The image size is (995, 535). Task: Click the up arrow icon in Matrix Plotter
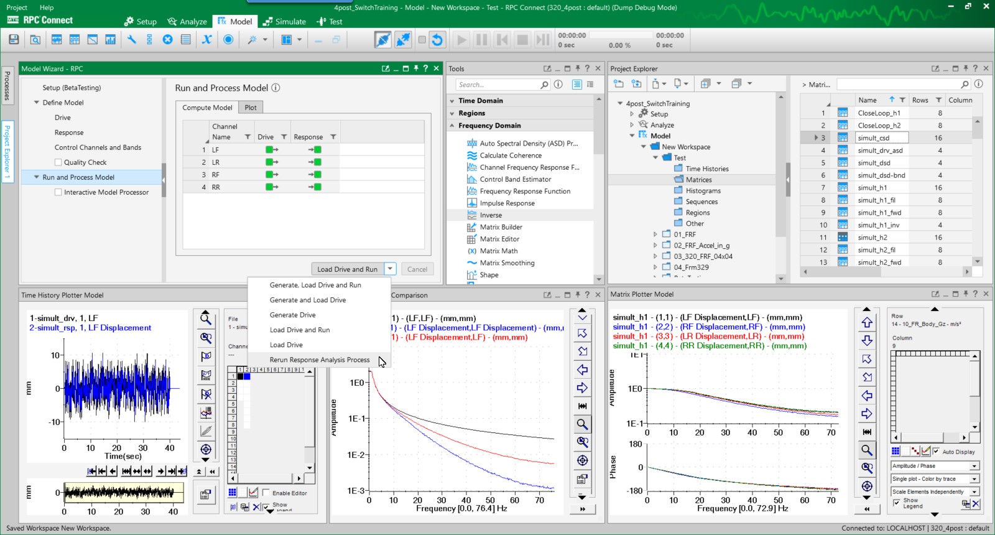(x=867, y=323)
